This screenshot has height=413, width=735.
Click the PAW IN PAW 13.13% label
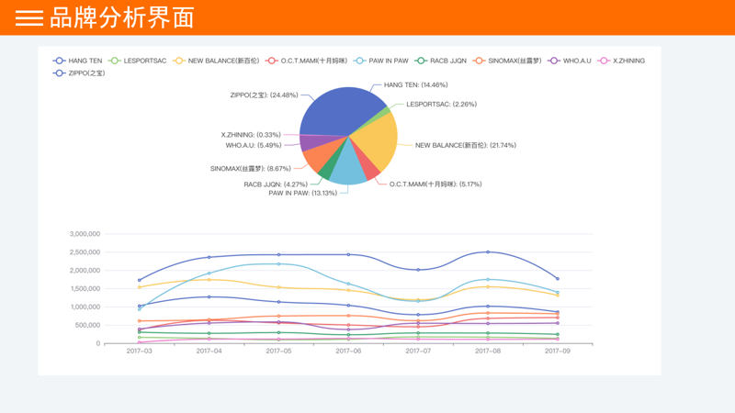click(x=303, y=193)
